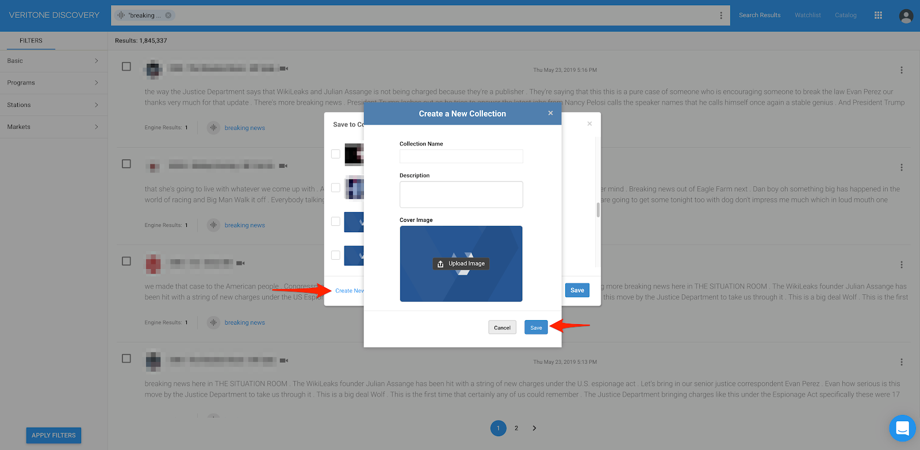Screen dimensions: 920x450
Task: Expand the Stations filter section
Action: coord(53,105)
